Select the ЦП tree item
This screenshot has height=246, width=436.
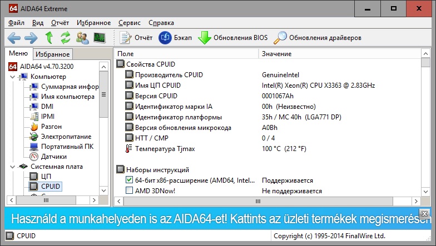pyautogui.click(x=41, y=177)
